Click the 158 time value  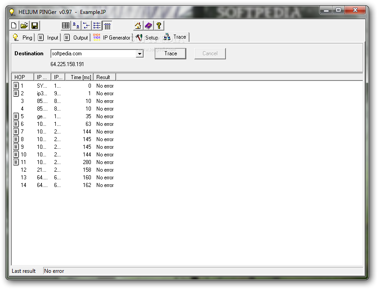point(87,170)
